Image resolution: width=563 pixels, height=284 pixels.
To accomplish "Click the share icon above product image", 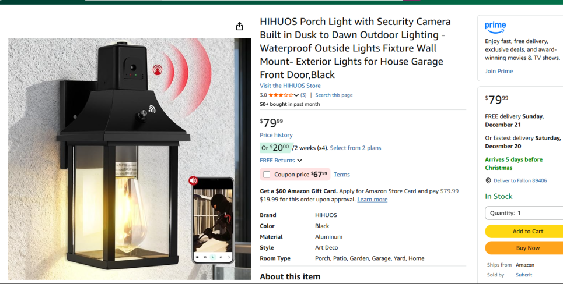I will click(x=239, y=26).
